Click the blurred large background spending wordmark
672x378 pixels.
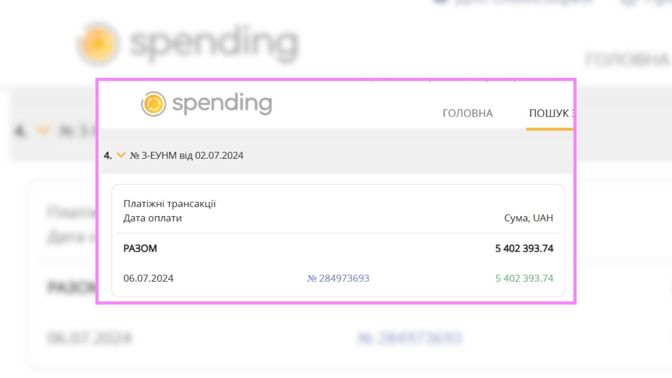(x=213, y=44)
